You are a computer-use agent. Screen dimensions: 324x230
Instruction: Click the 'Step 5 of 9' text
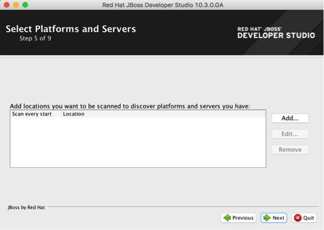[35, 38]
